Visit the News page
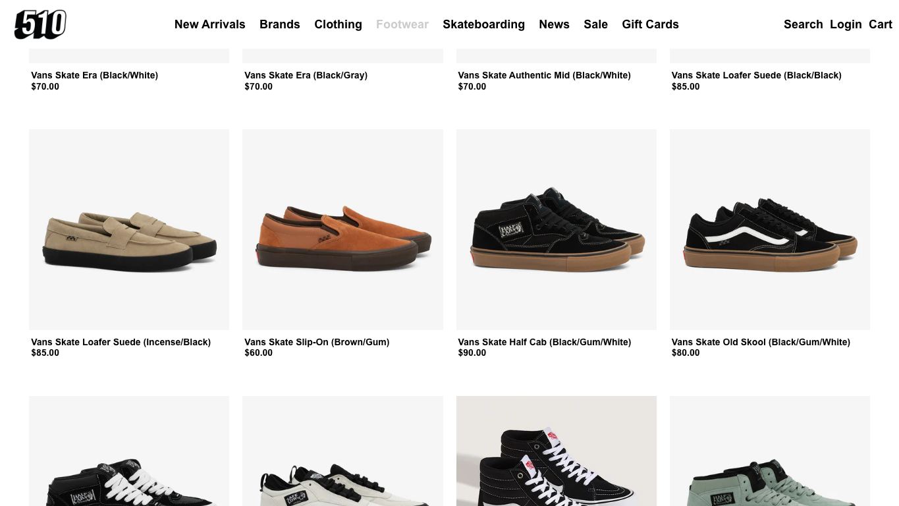Viewport: 899px width, 506px height. pyautogui.click(x=554, y=24)
